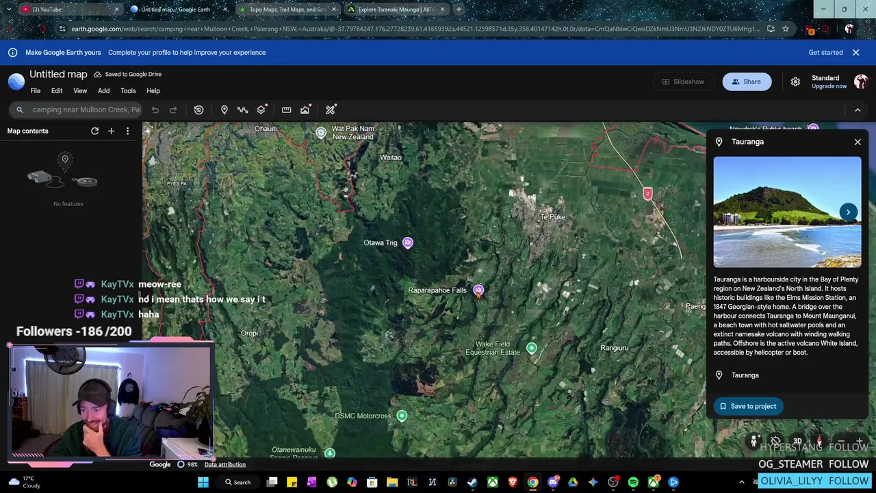The height and width of the screenshot is (493, 876).
Task: Bookmark this page with star icon
Action: point(786,29)
